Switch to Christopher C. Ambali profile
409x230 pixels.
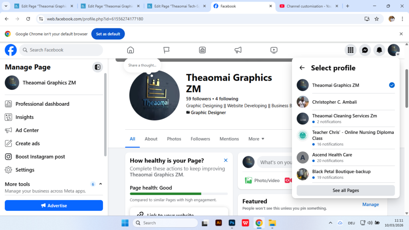tap(334, 102)
